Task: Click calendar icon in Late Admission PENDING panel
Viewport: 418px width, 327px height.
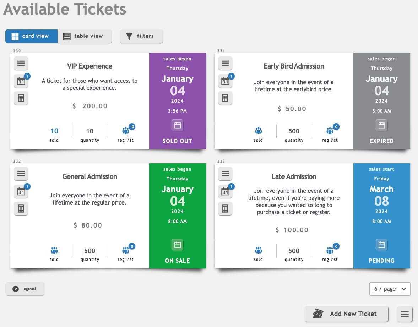Action: pos(381,245)
